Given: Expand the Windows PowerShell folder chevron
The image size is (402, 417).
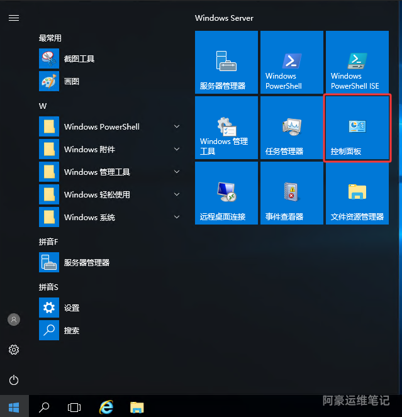Looking at the screenshot, I should tap(177, 127).
